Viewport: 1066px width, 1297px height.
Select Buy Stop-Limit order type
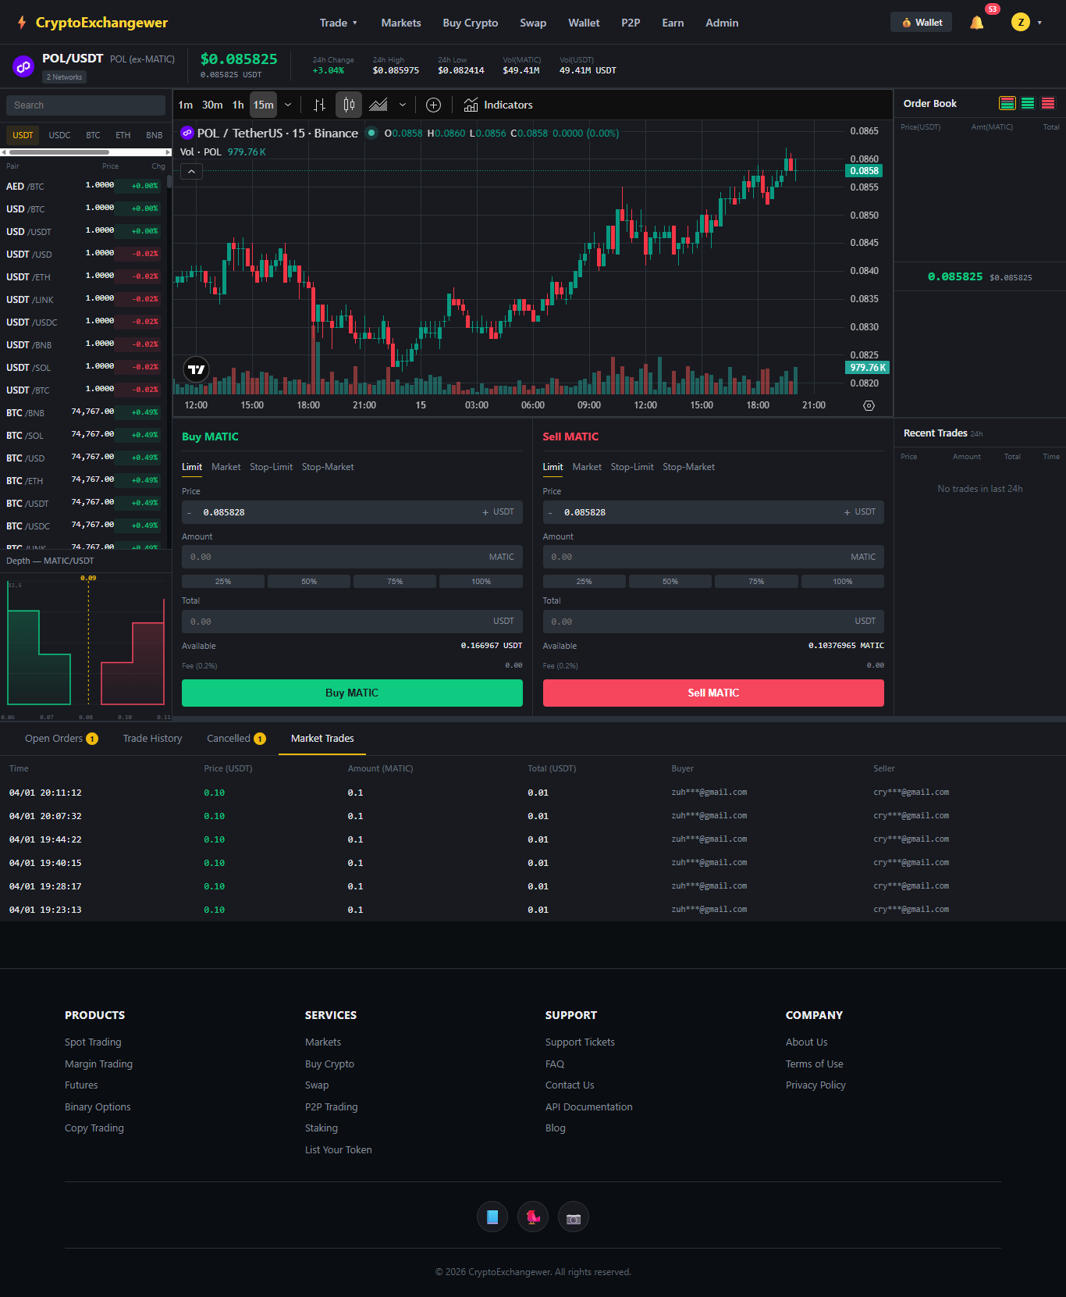point(271,467)
